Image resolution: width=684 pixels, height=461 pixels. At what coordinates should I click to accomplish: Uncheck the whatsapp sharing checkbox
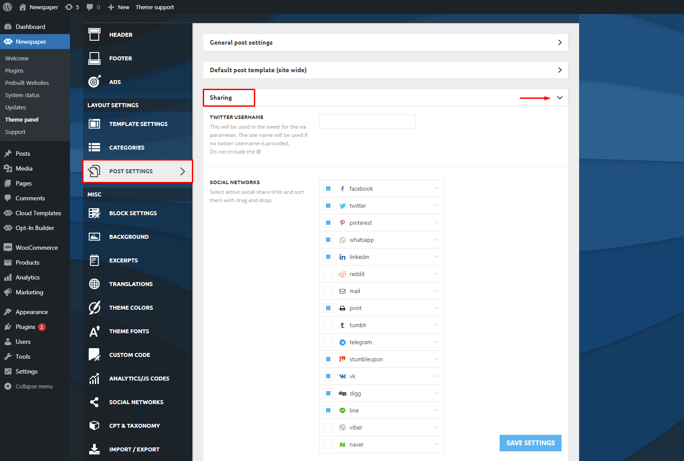click(x=328, y=240)
